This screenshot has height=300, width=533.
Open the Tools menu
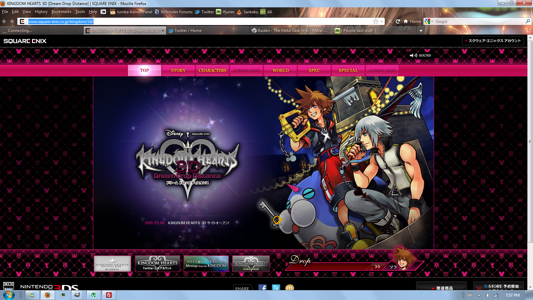80,12
